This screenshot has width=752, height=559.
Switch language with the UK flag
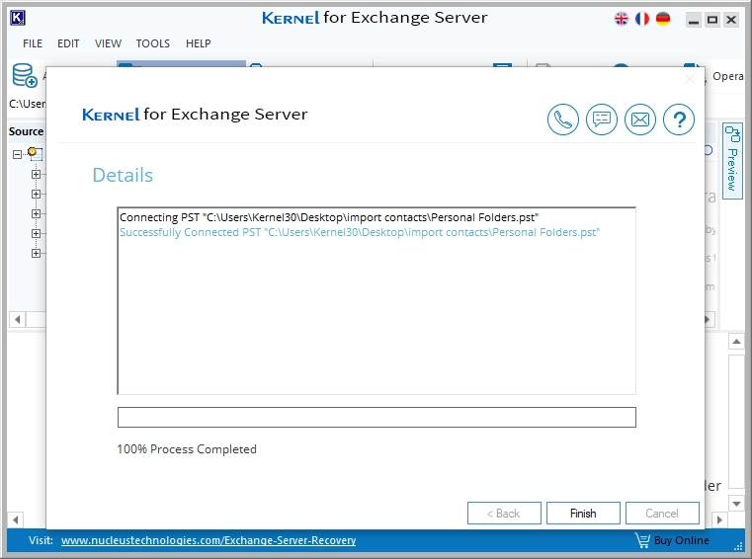click(x=622, y=19)
